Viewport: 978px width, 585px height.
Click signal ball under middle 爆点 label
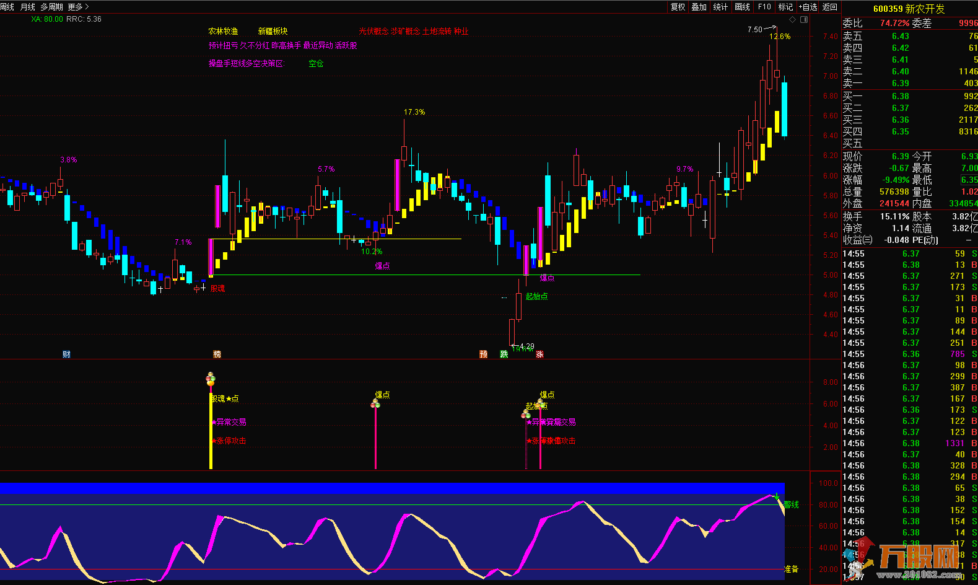[x=375, y=404]
